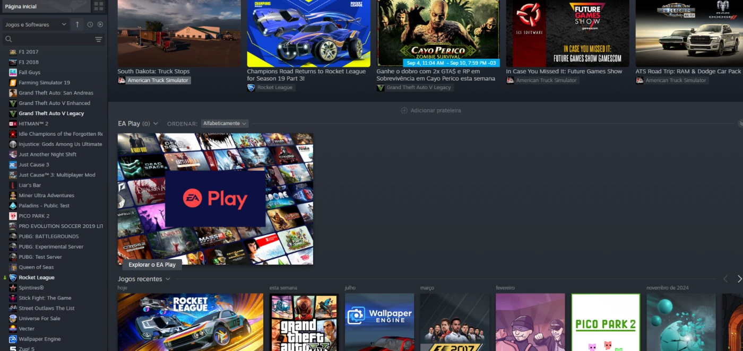
Task: Click the Vecter icon in the game list
Action: [13, 329]
